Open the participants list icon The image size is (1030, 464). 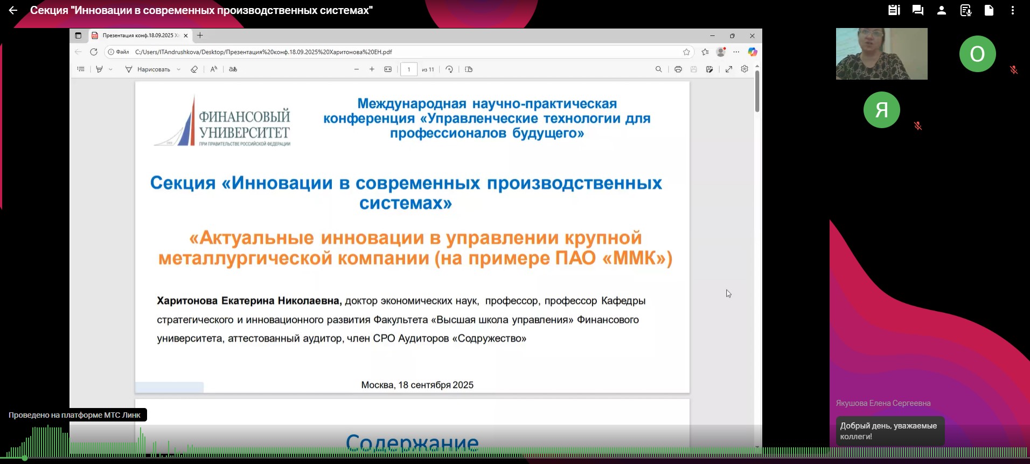[942, 10]
